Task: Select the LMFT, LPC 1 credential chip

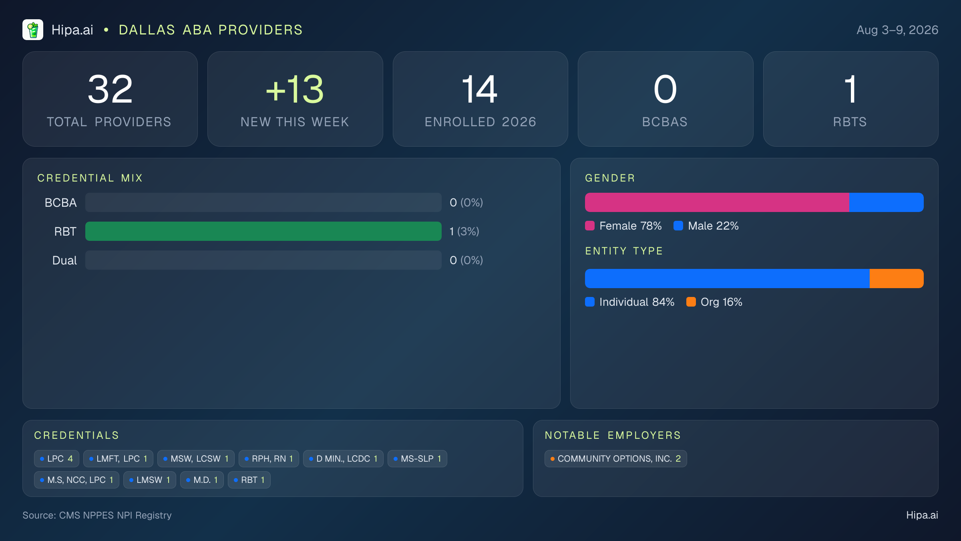Action: [x=118, y=459]
